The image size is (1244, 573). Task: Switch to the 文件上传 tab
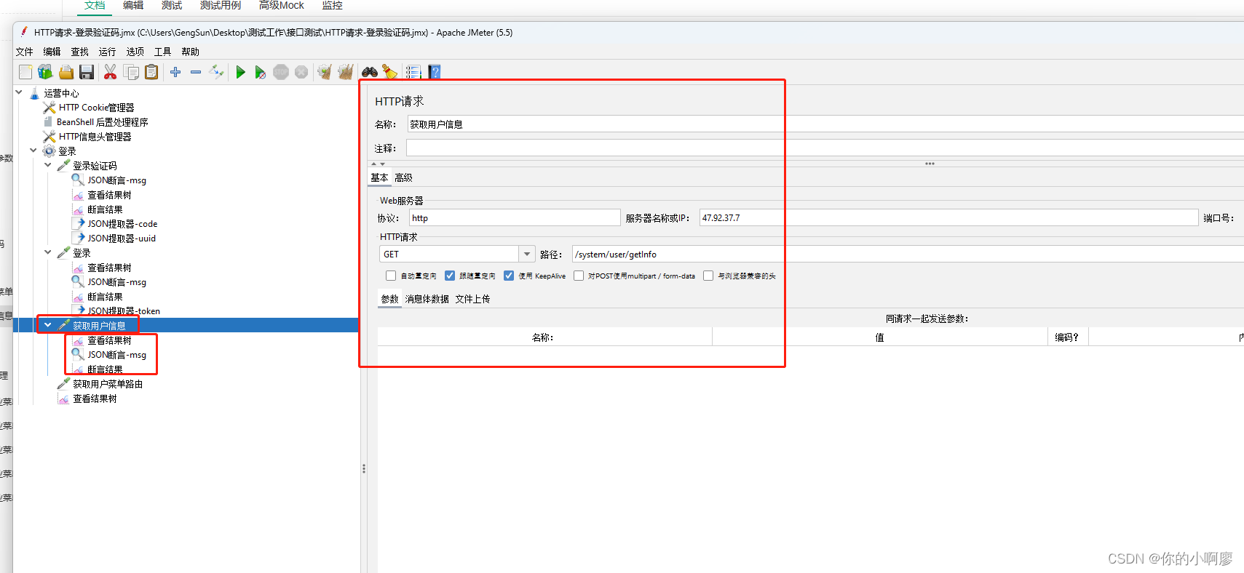pyautogui.click(x=472, y=299)
